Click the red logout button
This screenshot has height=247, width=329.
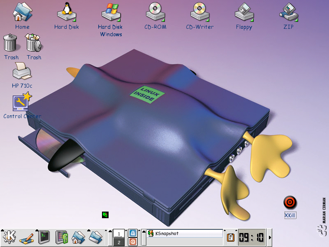coord(132,242)
